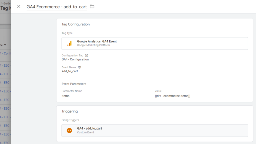Click the Tag Configuration heading

coord(75,24)
